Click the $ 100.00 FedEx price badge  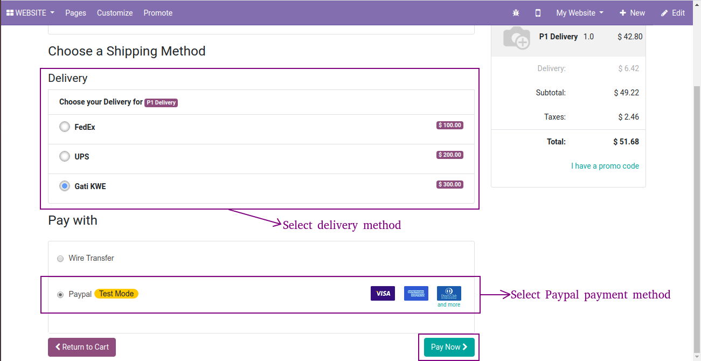point(450,125)
